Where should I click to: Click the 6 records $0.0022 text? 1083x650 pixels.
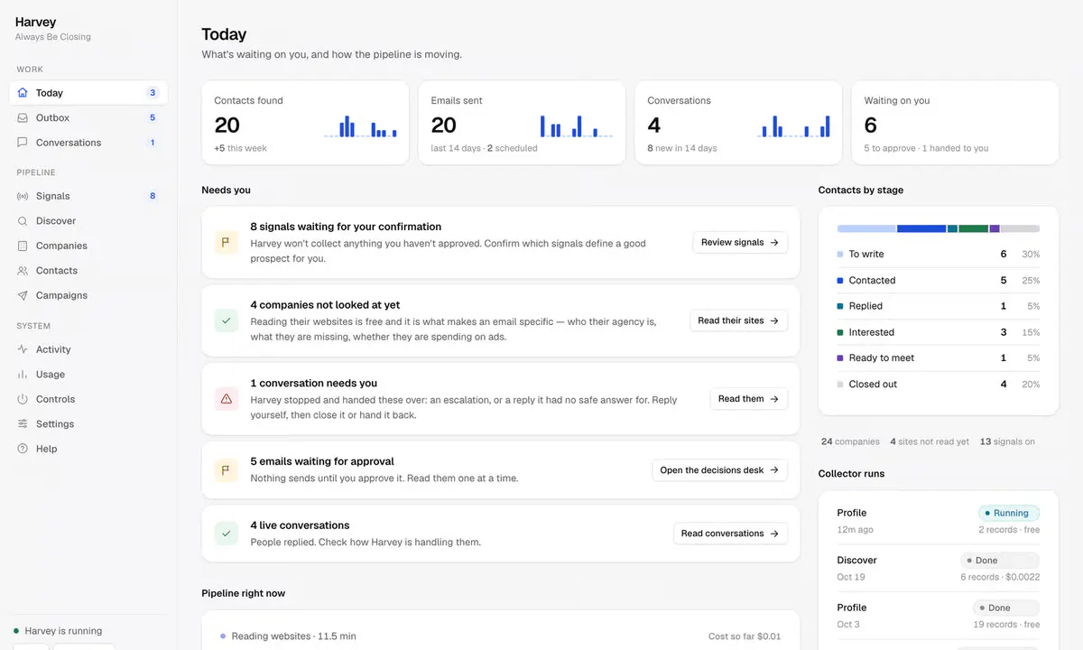1000,577
